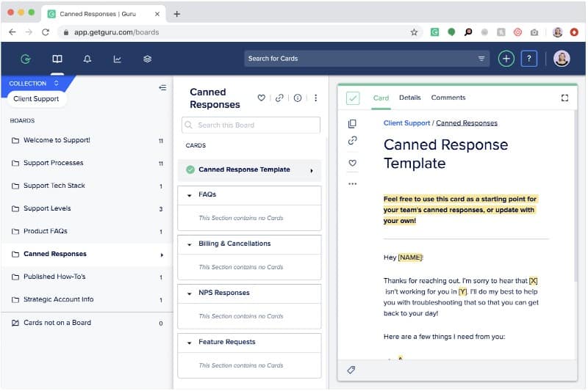Open the Card Manager layers icon
This screenshot has width=588, height=391.
point(148,59)
